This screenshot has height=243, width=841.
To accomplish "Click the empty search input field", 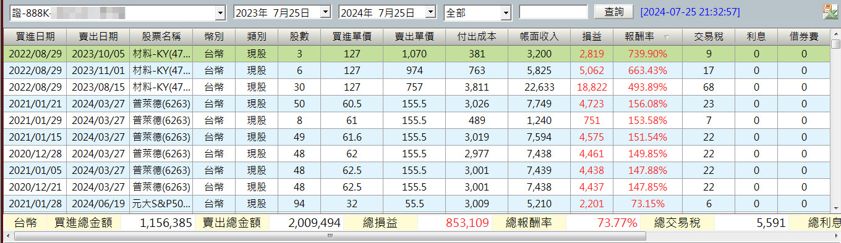I will pyautogui.click(x=553, y=12).
